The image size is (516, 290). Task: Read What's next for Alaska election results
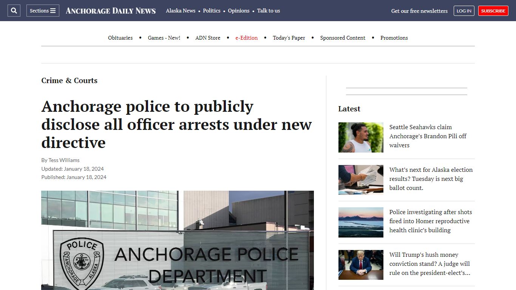(431, 179)
